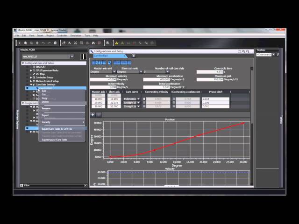Click the zoom-out magnifier in editor header
The width and height of the screenshot is (299, 224).
pos(248,51)
